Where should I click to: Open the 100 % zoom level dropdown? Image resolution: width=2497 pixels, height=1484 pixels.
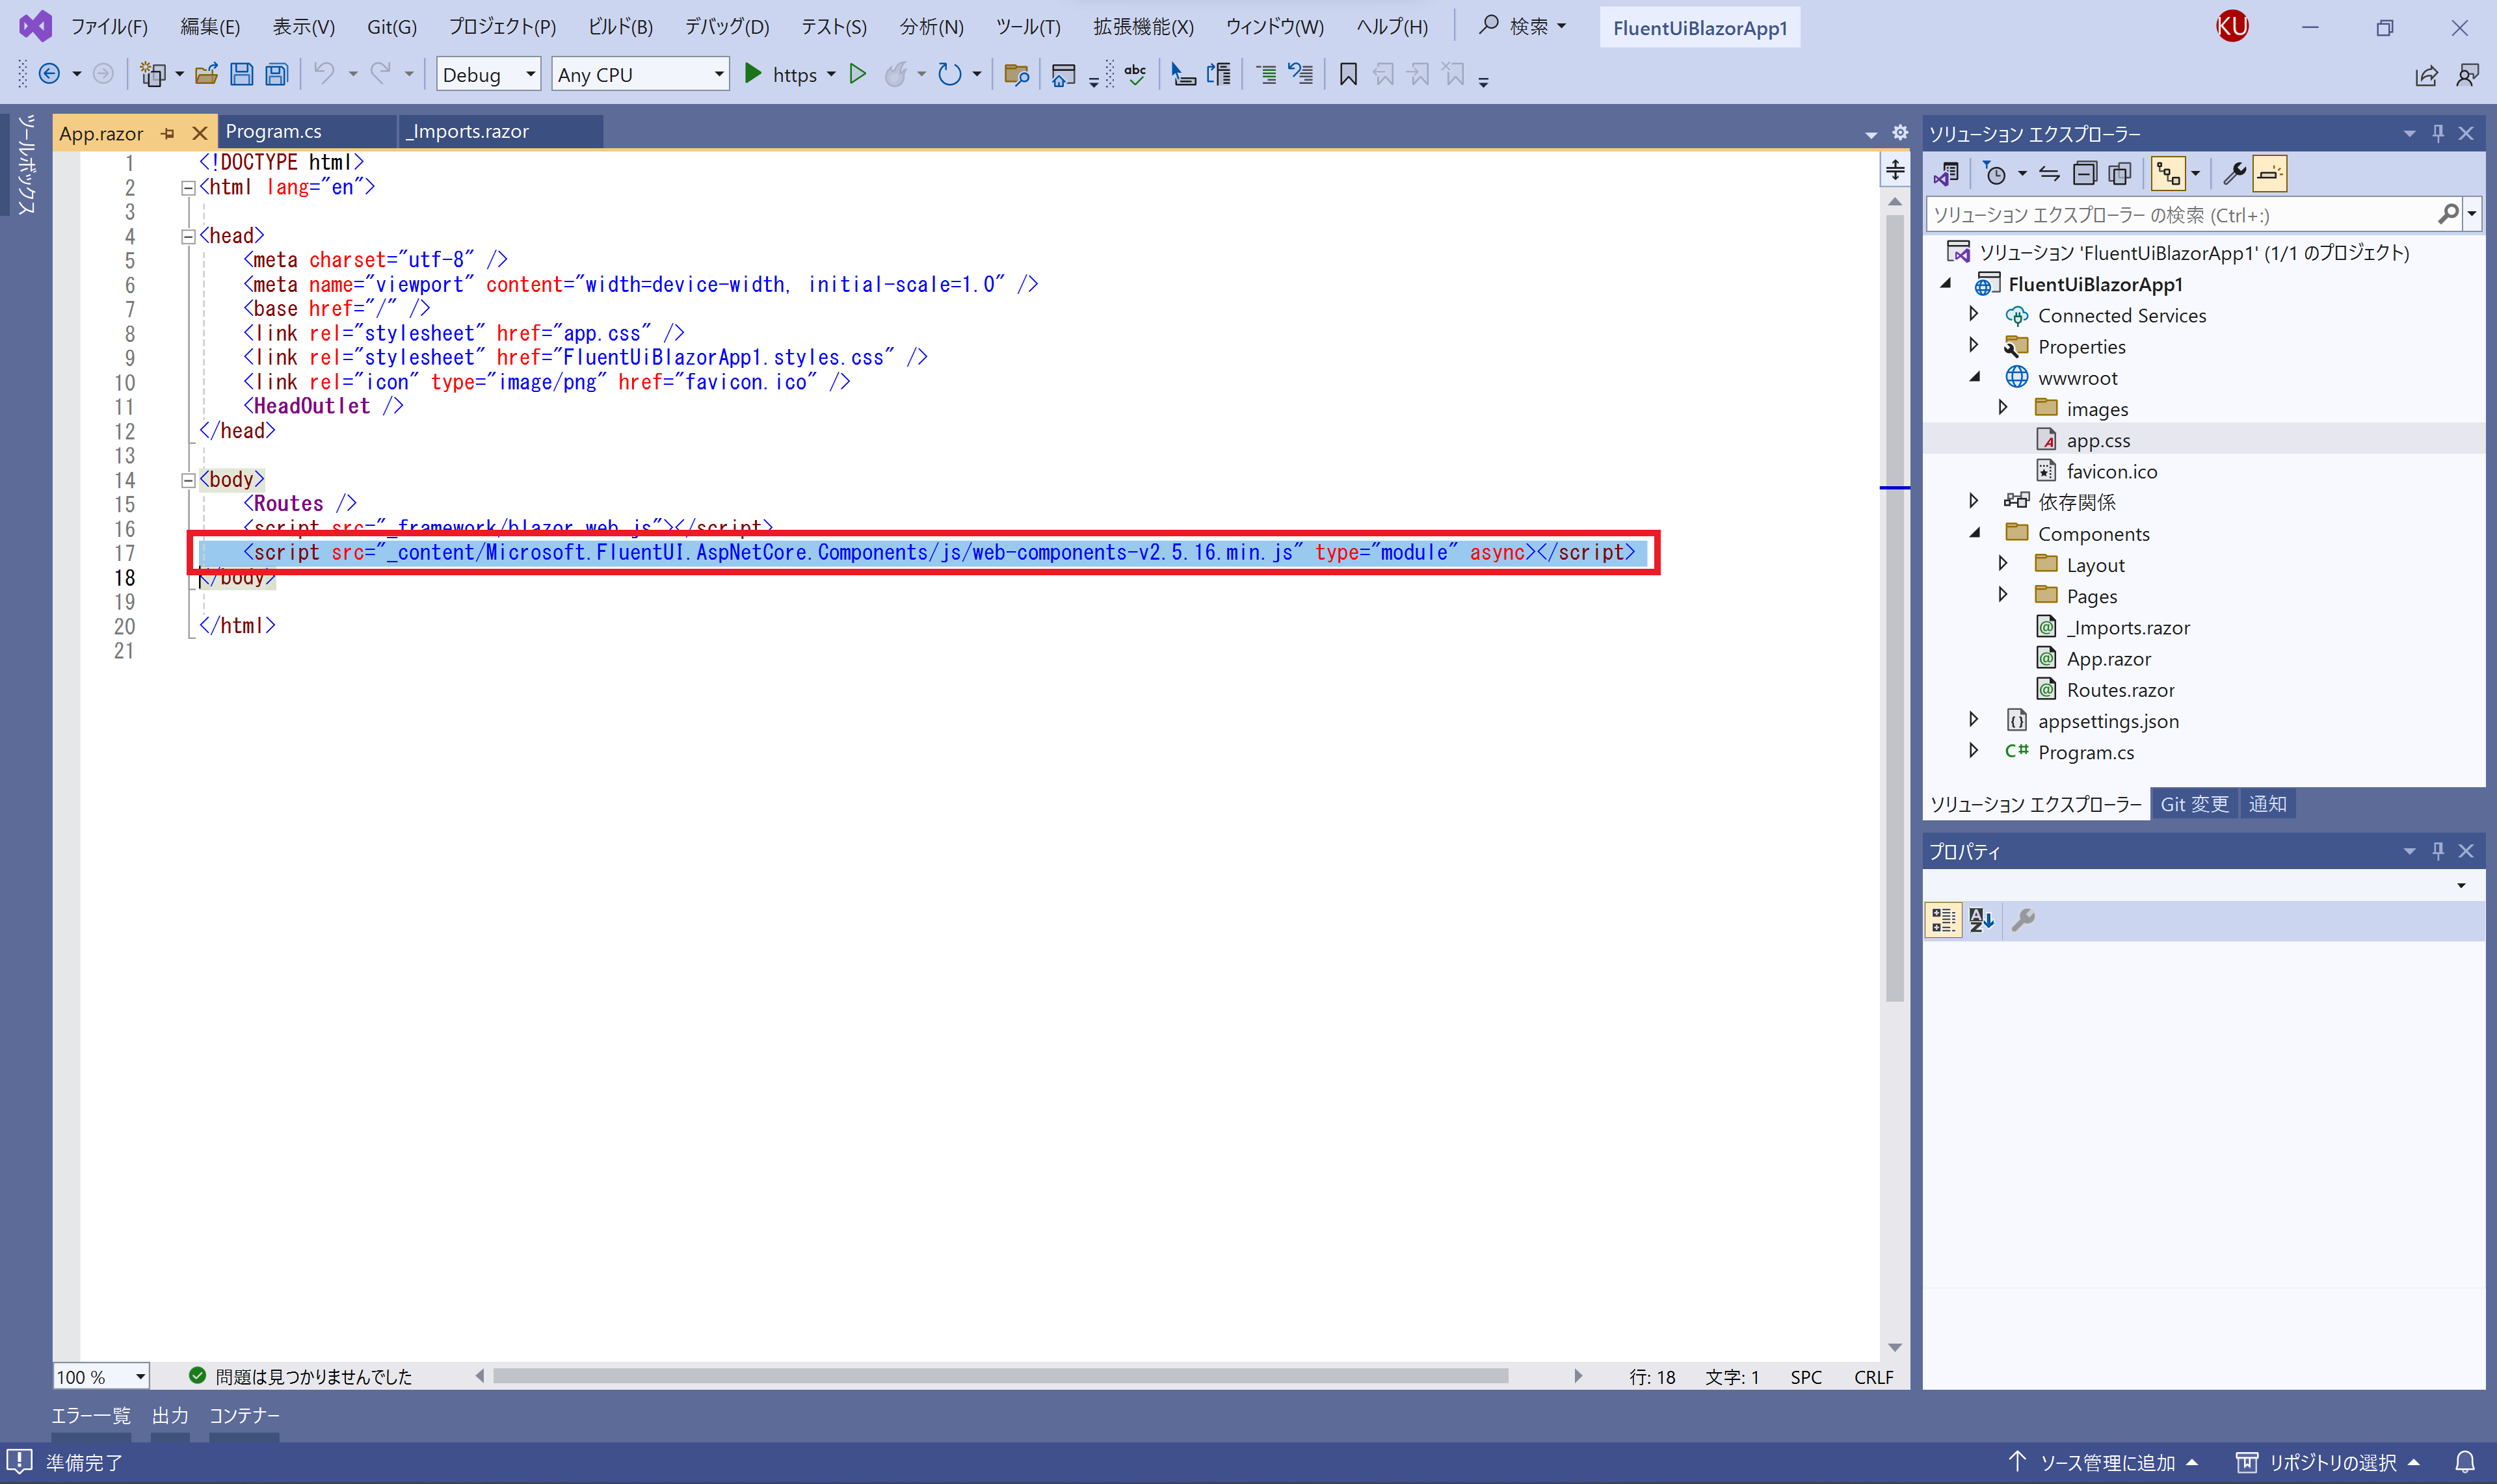click(x=101, y=1377)
